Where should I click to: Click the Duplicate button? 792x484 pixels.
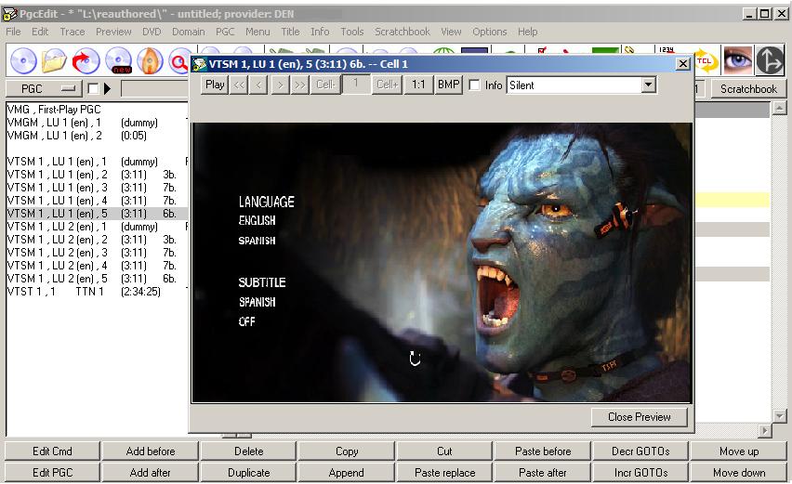248,473
